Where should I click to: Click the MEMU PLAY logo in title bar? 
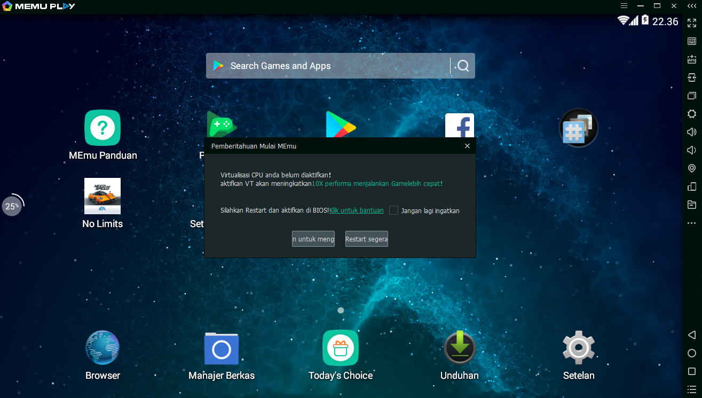(x=38, y=6)
